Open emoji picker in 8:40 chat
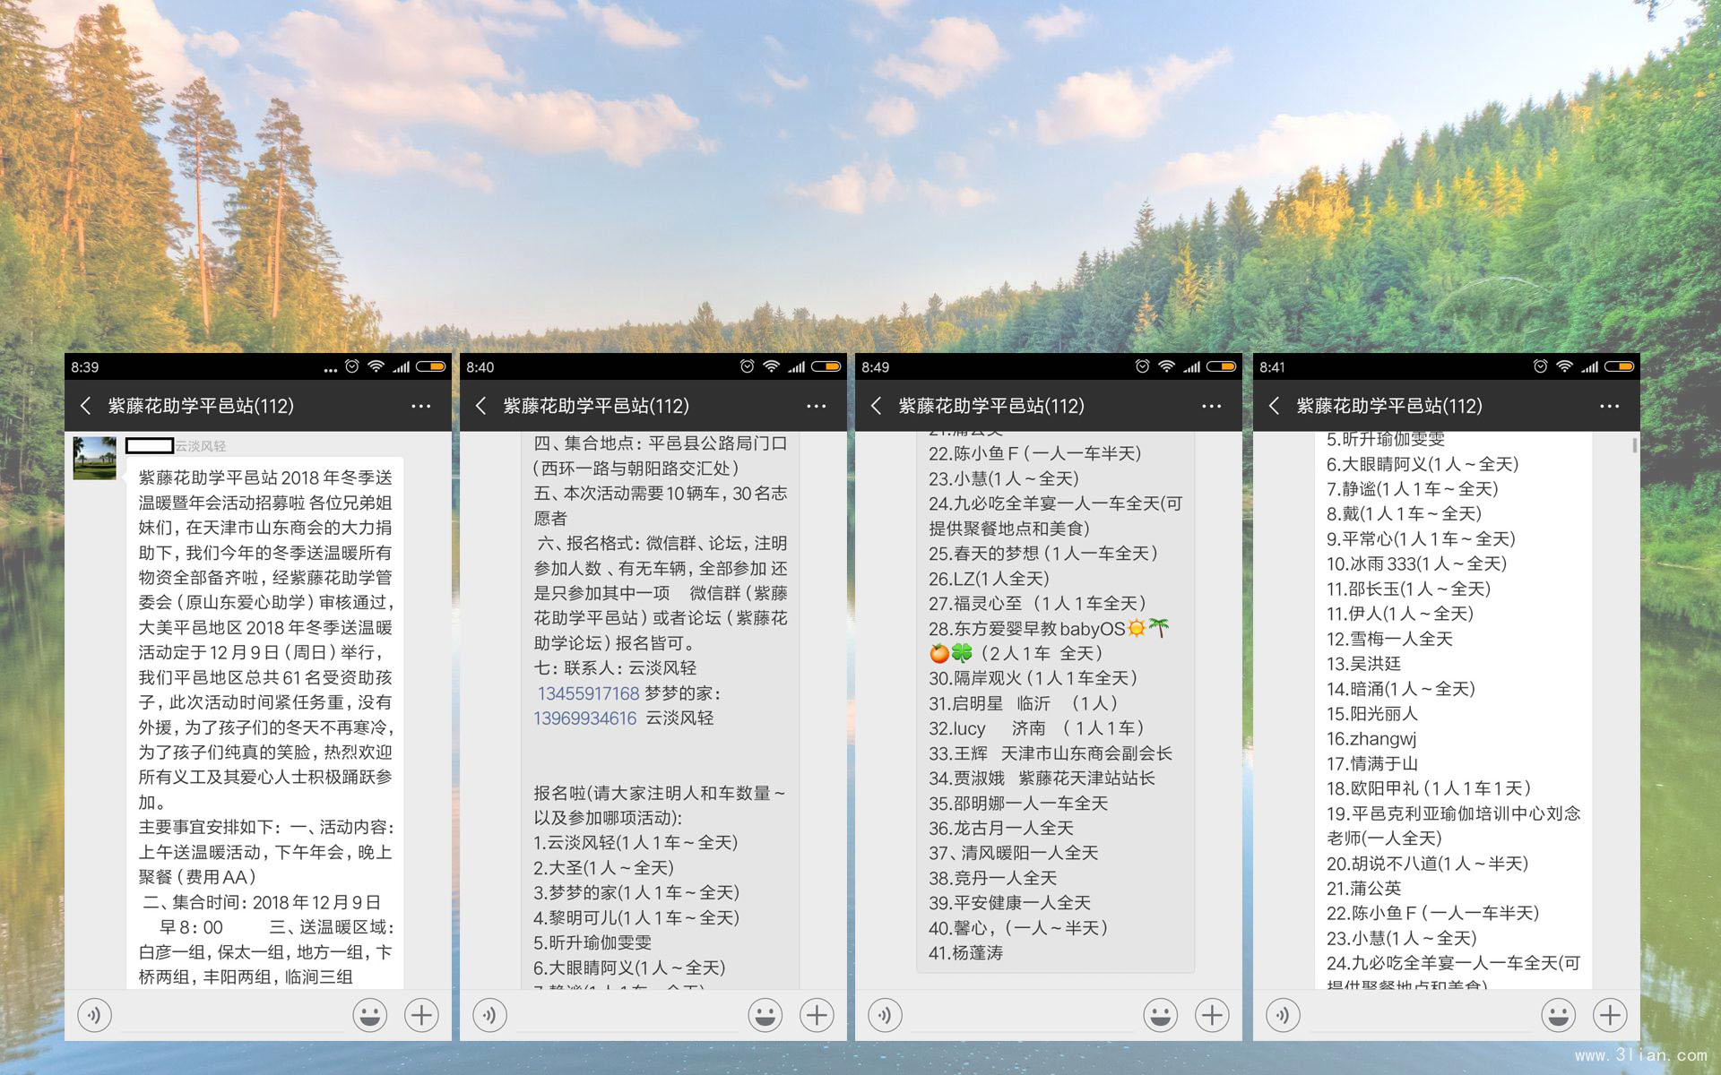The image size is (1721, 1075). click(x=765, y=1015)
